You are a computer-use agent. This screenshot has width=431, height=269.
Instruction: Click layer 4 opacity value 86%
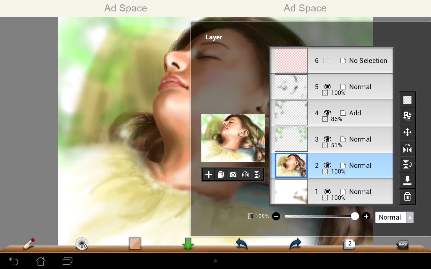pos(336,119)
